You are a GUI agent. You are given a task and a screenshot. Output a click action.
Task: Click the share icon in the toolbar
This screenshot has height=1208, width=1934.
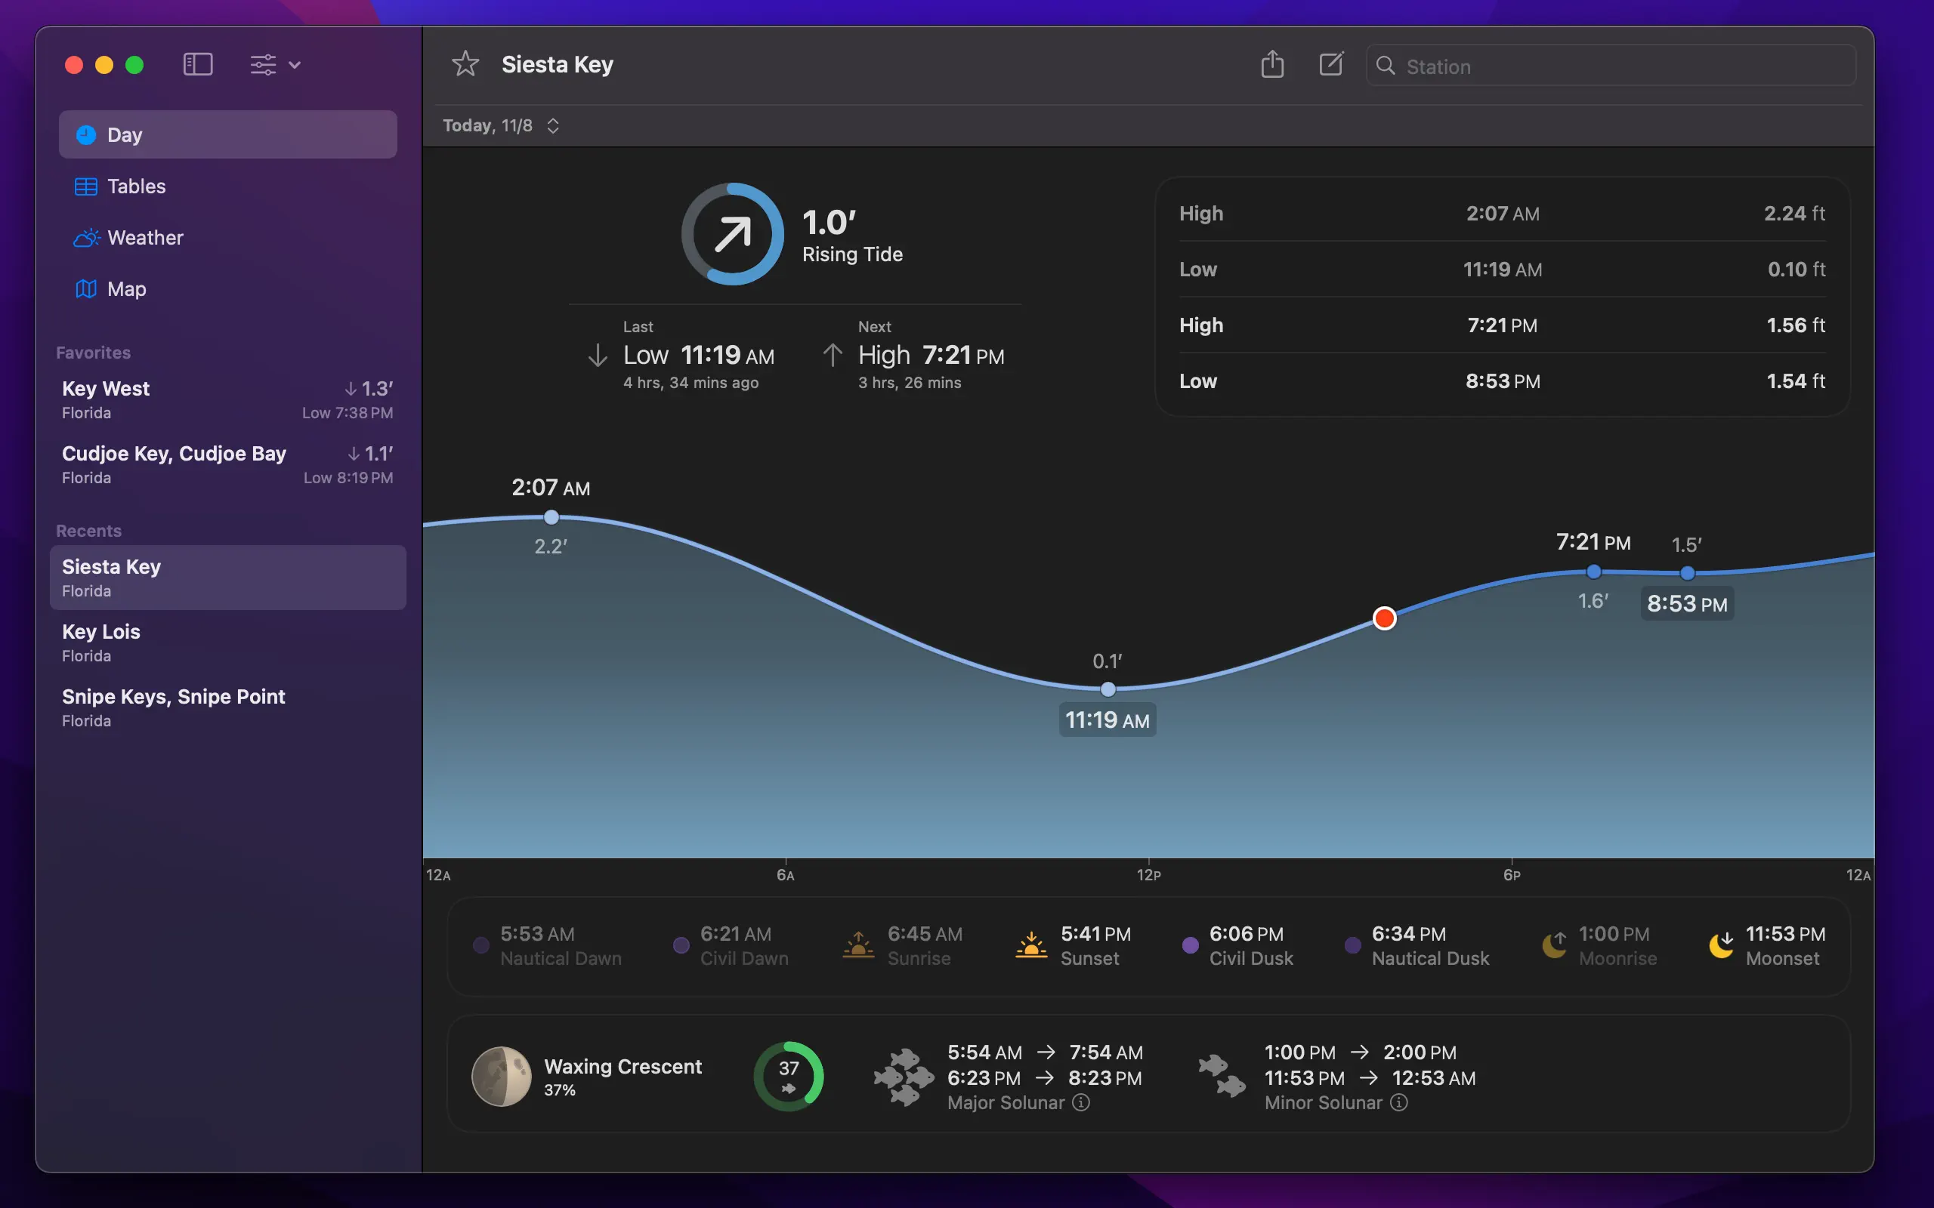(x=1271, y=64)
